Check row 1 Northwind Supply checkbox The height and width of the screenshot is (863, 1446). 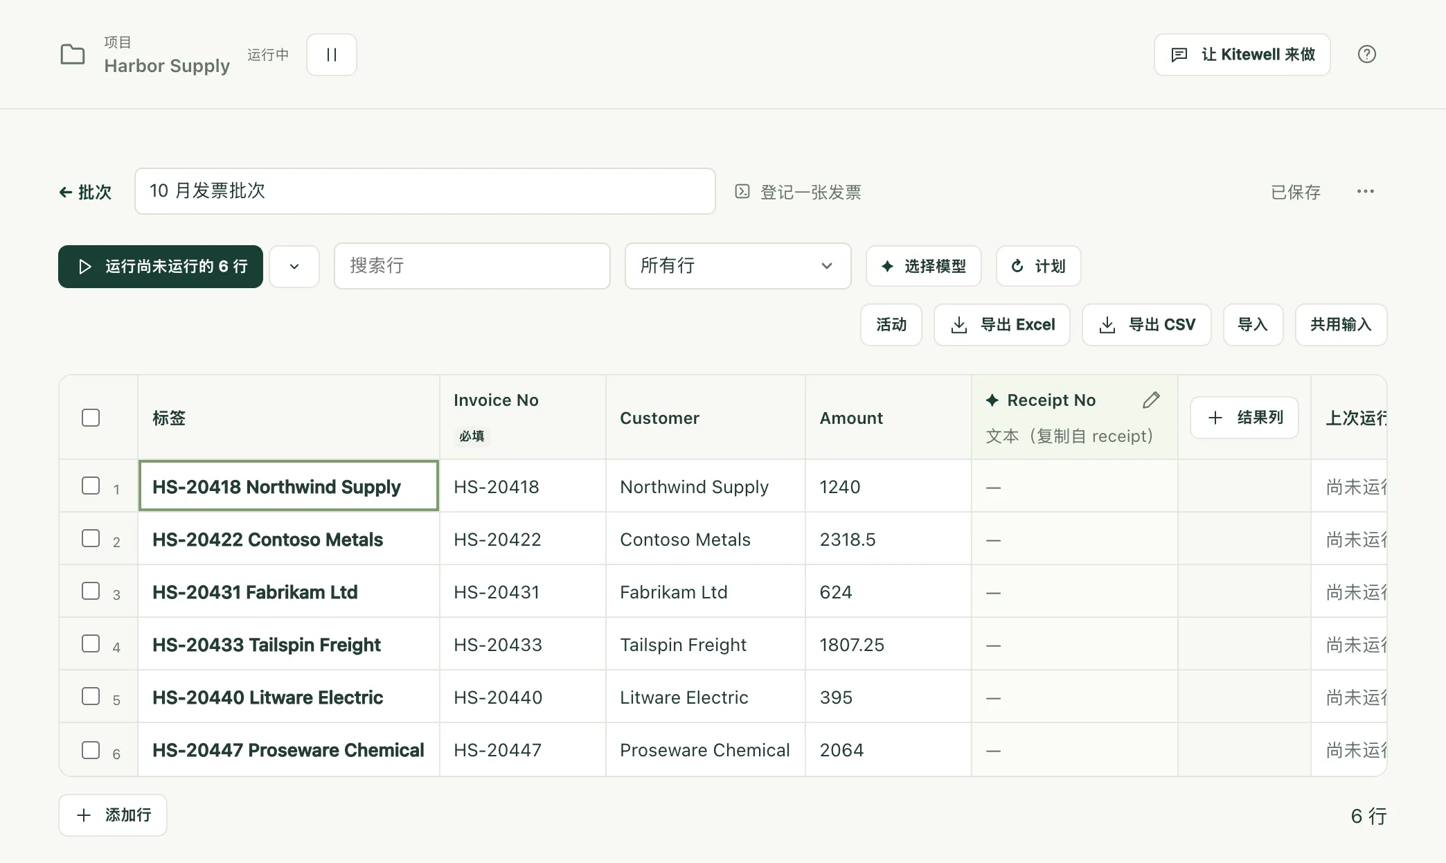[x=91, y=486]
